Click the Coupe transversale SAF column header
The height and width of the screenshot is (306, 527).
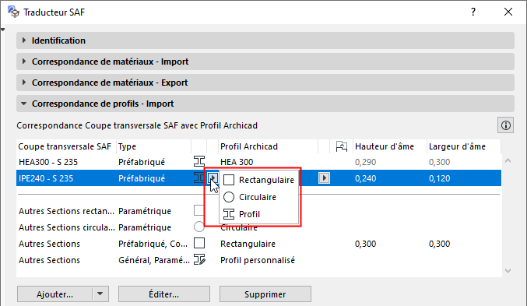pyautogui.click(x=66, y=146)
